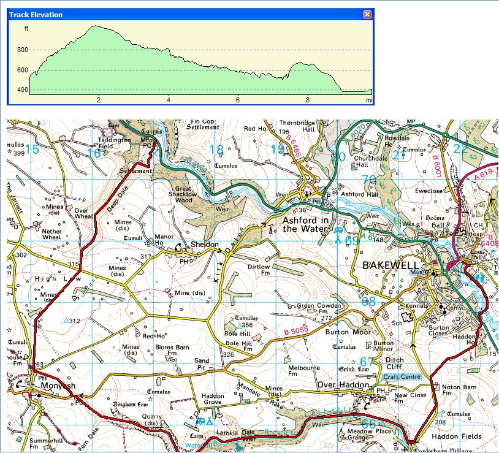Click the tourist information icon near Castle Hill
Viewport: 499px width, 453px height.
479,278
